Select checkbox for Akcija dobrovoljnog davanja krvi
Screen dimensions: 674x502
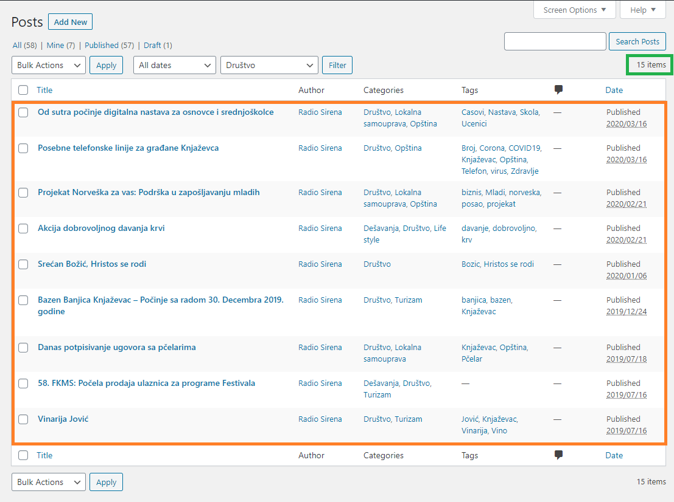[23, 229]
